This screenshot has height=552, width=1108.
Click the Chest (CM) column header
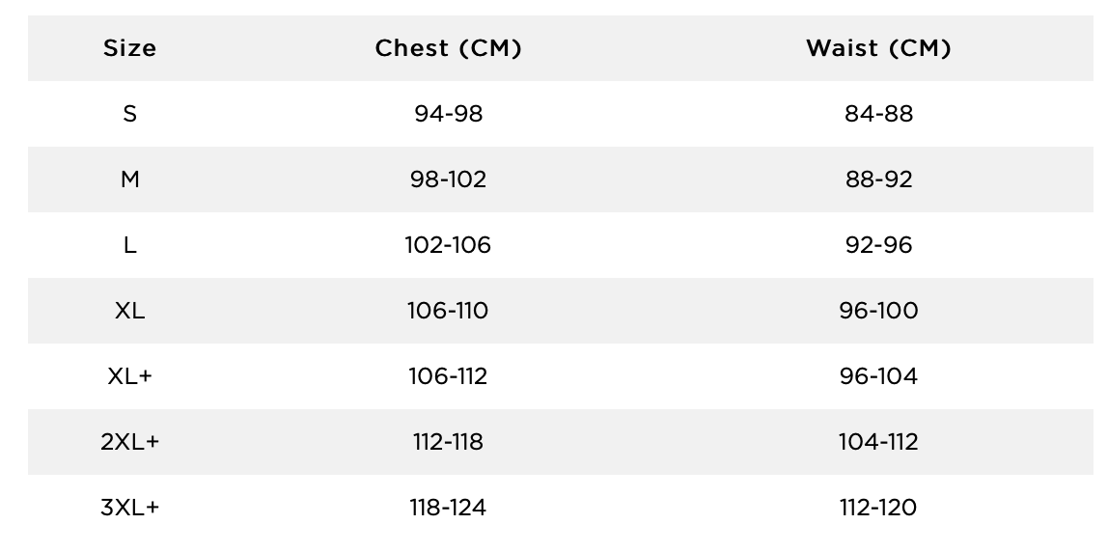click(448, 48)
